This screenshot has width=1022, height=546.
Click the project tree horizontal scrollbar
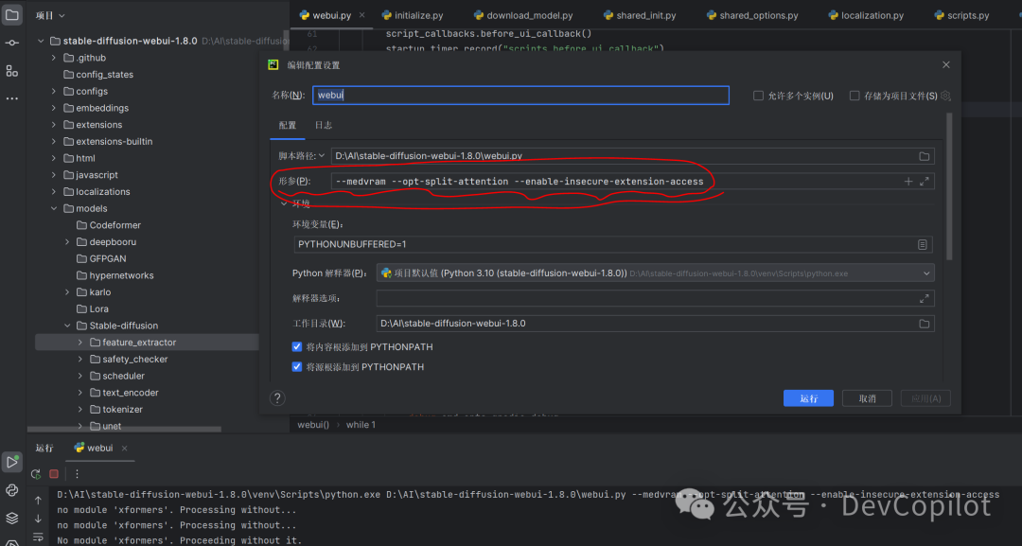124,430
